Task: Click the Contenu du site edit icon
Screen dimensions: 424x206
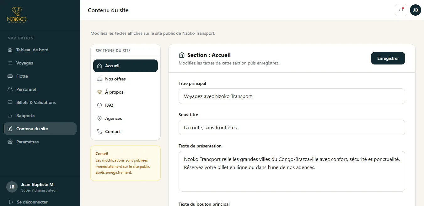Action: coord(10,129)
